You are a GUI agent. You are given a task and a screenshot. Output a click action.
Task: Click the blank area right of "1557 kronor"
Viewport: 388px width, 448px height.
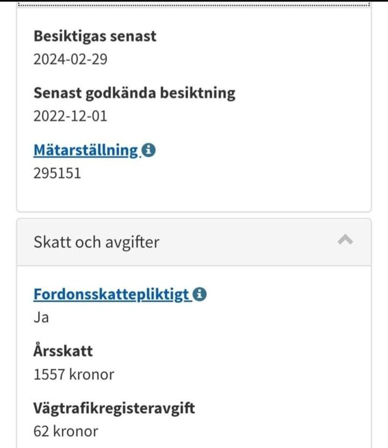239,374
